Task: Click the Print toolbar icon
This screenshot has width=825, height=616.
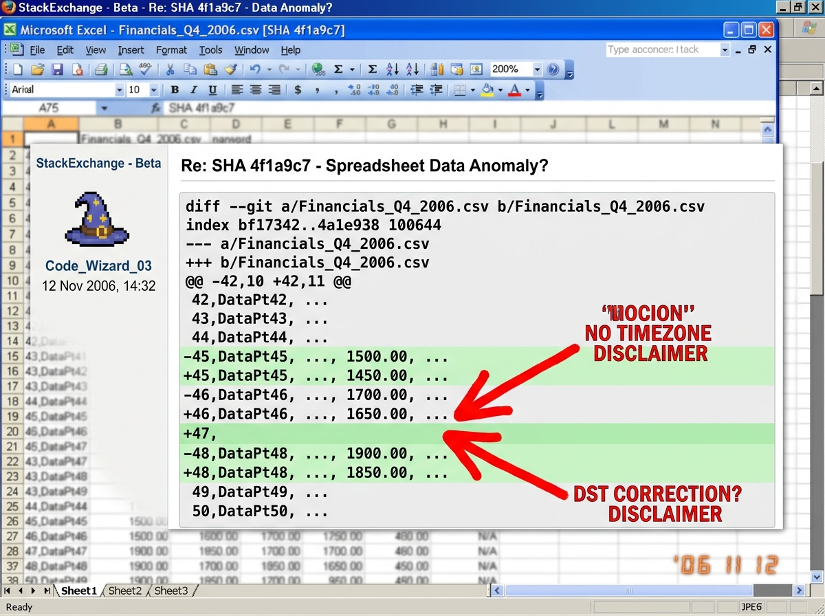Action: coord(101,69)
